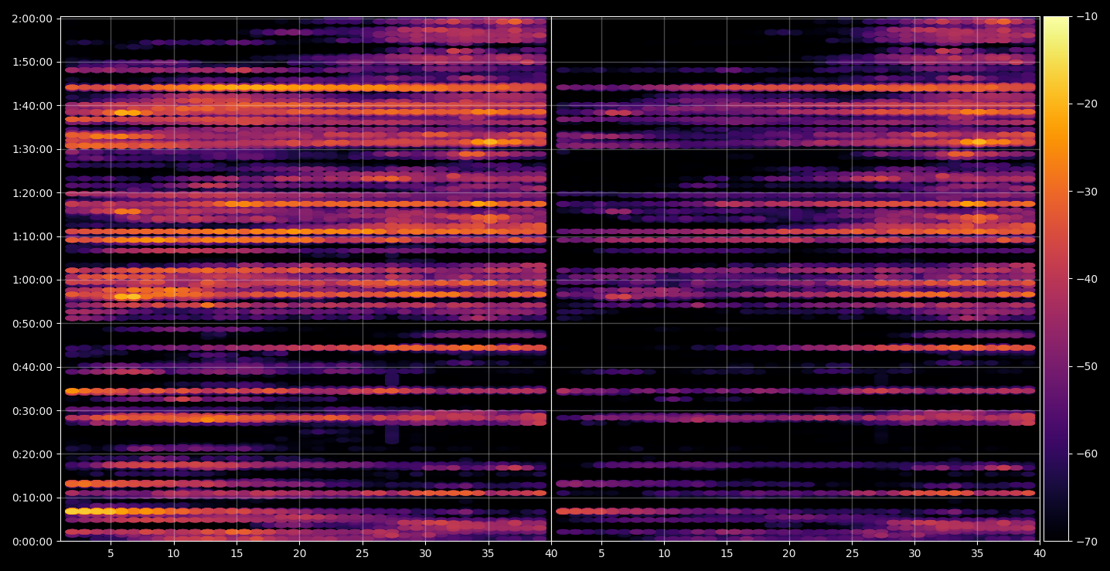Click x-axis label 35 under left heatmap
Screen dimensions: 1110x571
pyautogui.click(x=489, y=554)
